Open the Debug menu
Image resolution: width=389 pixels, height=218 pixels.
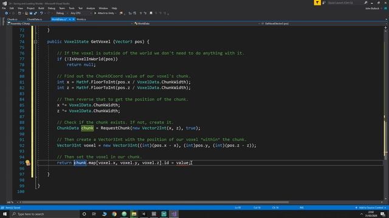coord(52,8)
